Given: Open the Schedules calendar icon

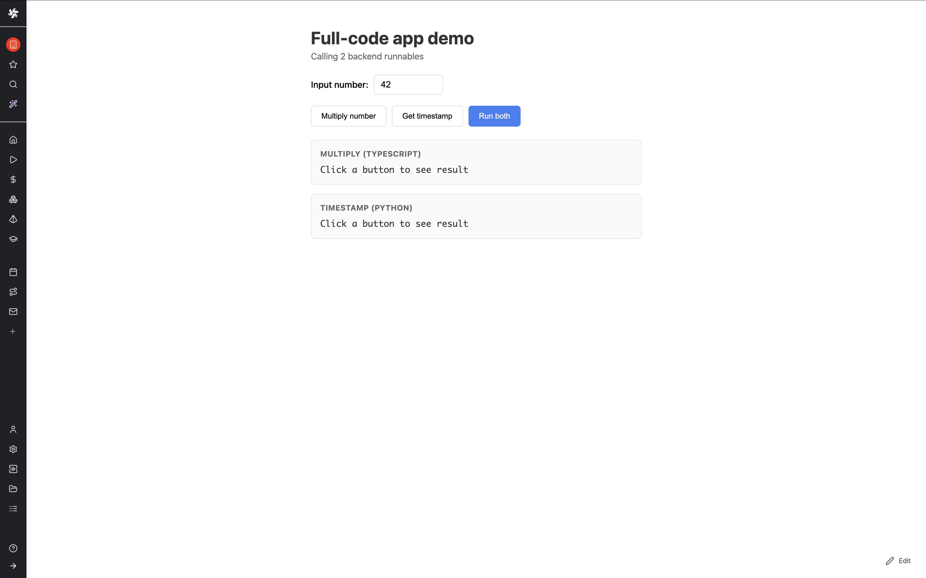Looking at the screenshot, I should 14,272.
